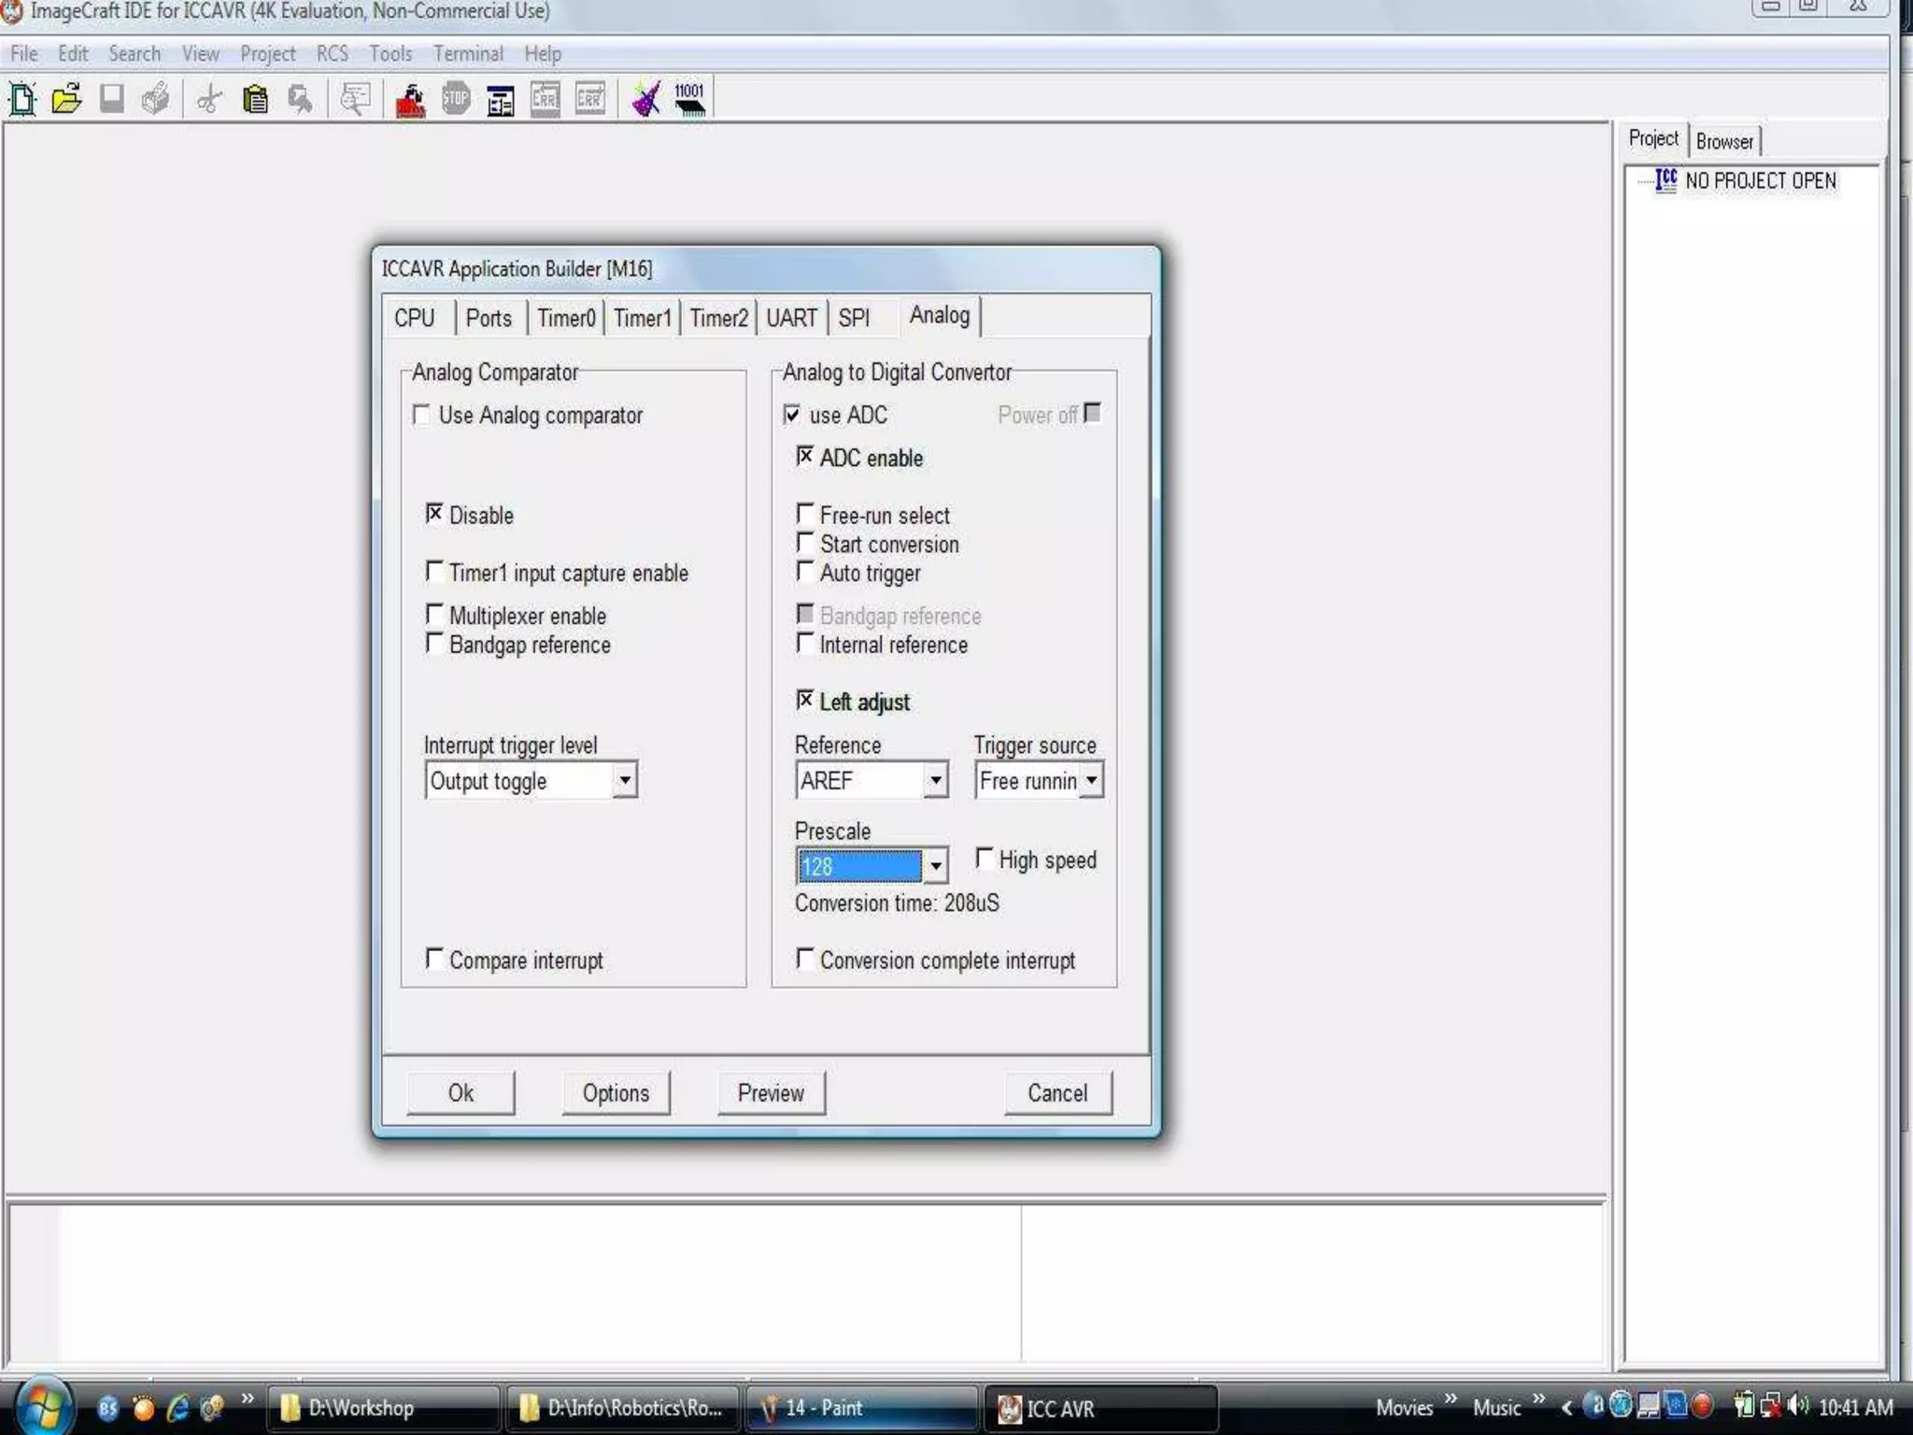This screenshot has height=1435, width=1913.
Task: Click the Find in files magnifier icon
Action: [x=355, y=99]
